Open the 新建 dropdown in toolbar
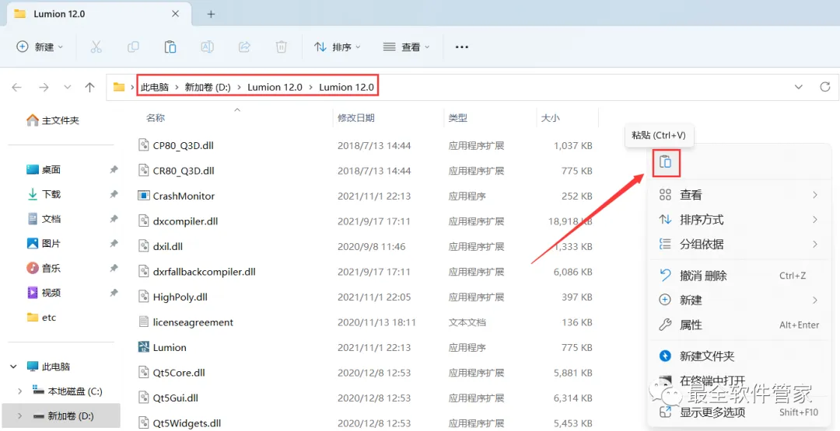Viewport: 840px width, 431px height. tap(40, 47)
